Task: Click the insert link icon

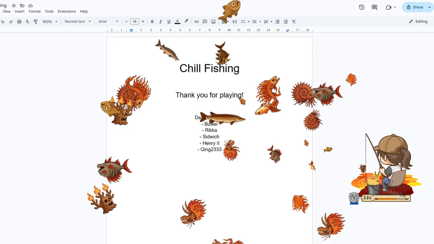Action: (196, 21)
